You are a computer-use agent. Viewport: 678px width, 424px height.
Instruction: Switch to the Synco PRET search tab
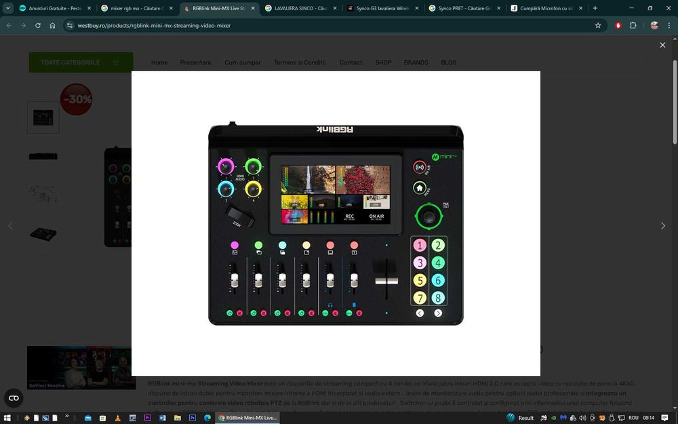(464, 8)
